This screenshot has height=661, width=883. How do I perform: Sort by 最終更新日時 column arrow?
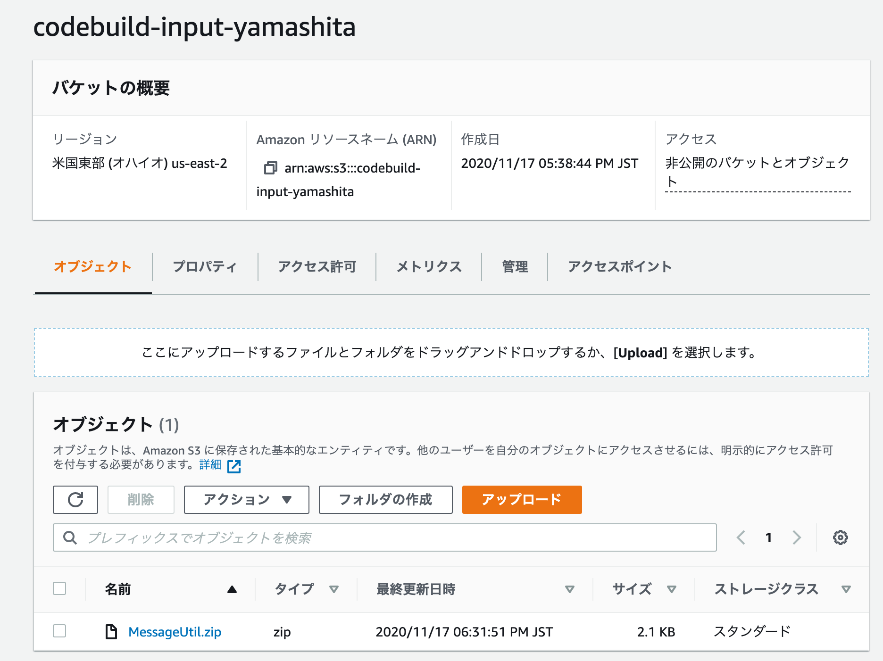(x=570, y=589)
